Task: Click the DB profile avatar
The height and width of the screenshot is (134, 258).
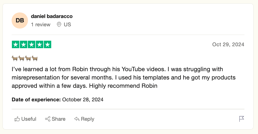Action: 20,20
